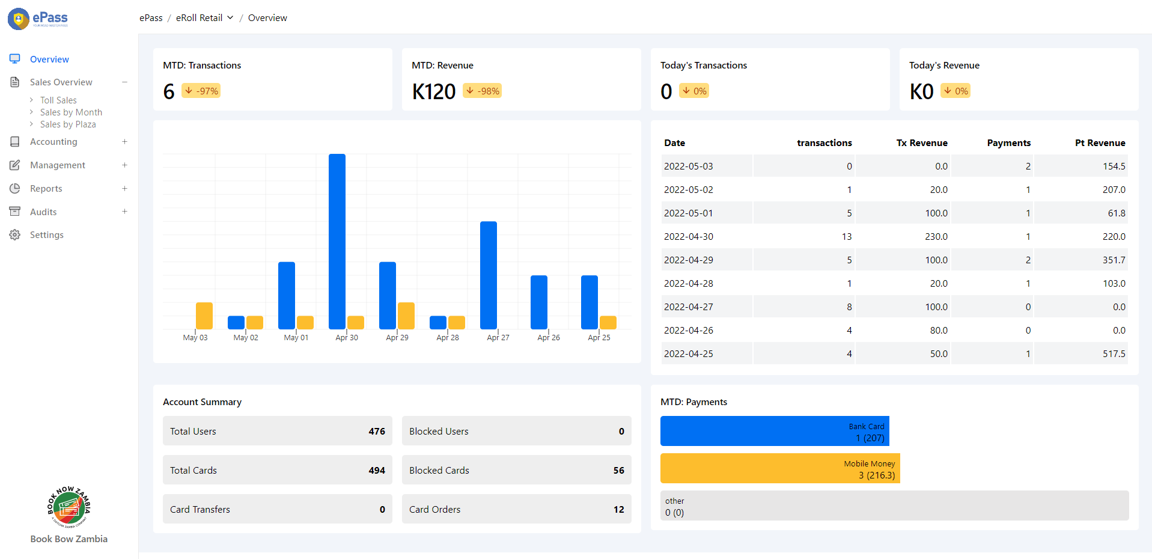1152x559 pixels.
Task: Click the Audits archive box icon
Action: 15,212
